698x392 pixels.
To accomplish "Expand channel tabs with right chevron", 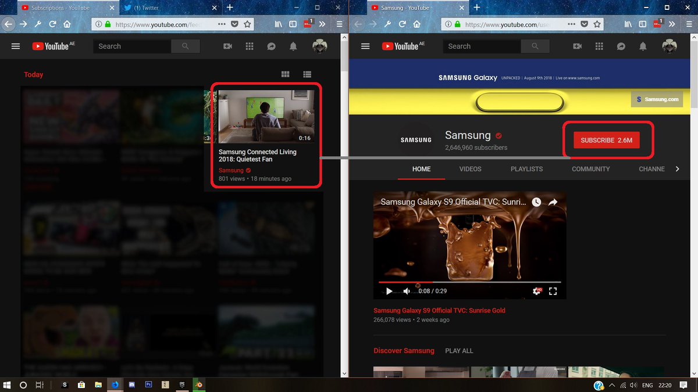I will [x=677, y=169].
